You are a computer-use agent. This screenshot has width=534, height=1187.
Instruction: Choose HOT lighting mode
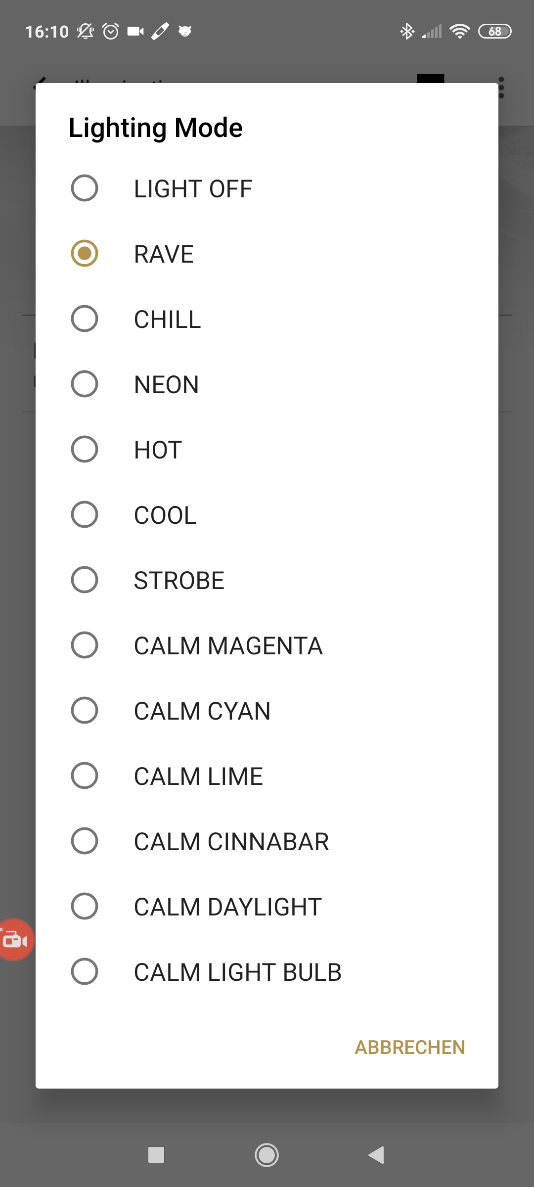tap(267, 450)
